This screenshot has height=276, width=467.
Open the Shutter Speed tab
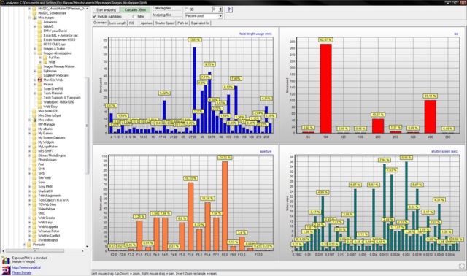(165, 23)
